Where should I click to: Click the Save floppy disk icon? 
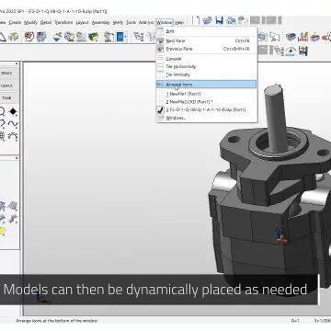[x=219, y=20]
